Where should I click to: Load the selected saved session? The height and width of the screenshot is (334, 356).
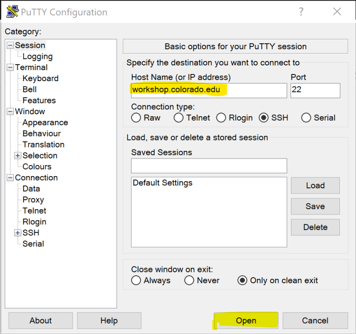click(x=315, y=186)
